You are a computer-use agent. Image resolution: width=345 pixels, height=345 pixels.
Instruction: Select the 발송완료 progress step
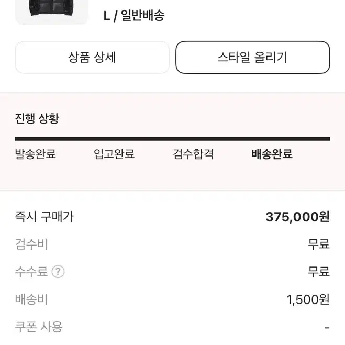[36, 154]
